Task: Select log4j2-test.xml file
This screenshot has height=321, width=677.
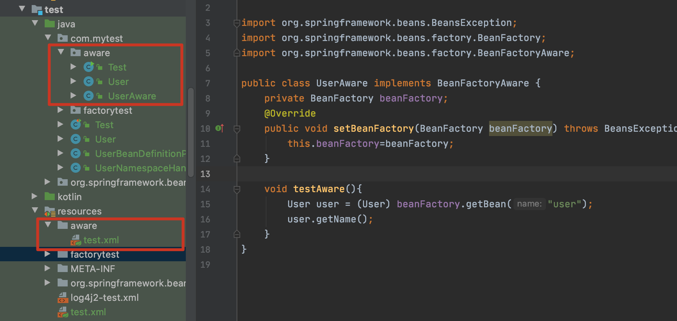Action: click(x=104, y=298)
